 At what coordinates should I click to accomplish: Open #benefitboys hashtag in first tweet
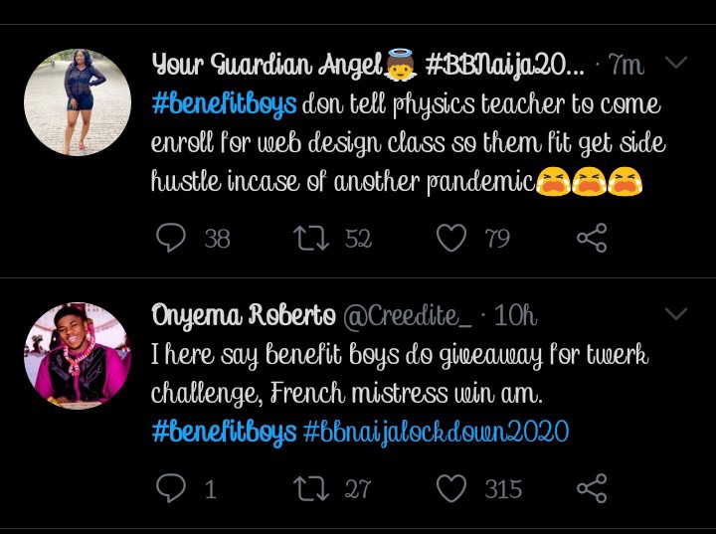224,105
